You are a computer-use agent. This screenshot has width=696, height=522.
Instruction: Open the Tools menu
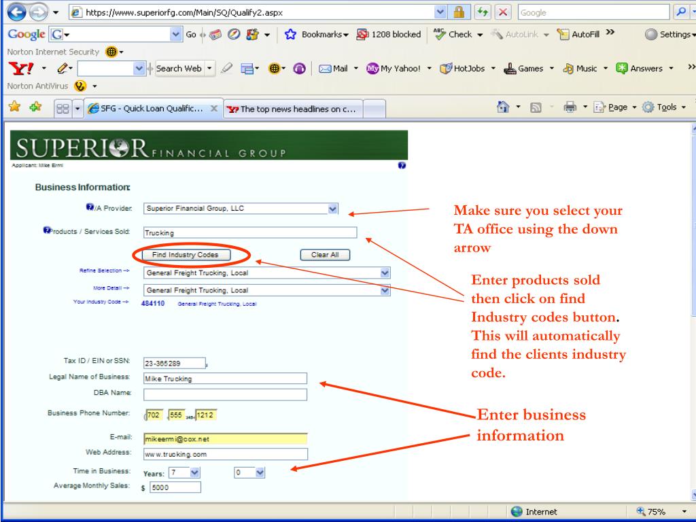tap(665, 107)
